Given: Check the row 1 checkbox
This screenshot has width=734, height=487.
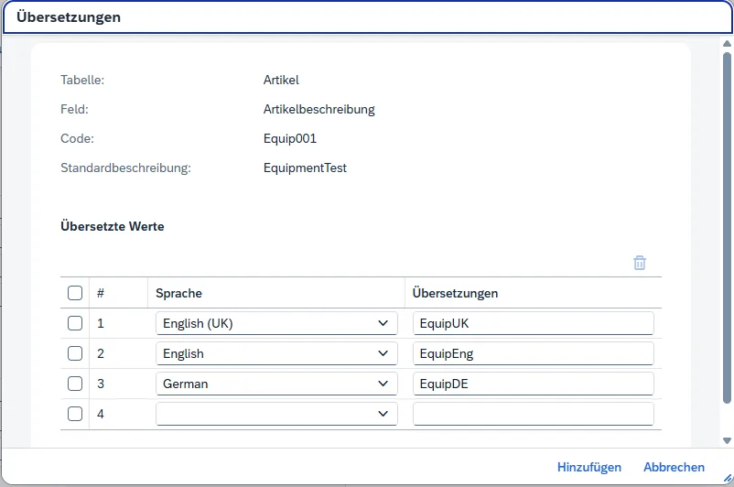Looking at the screenshot, I should (x=75, y=323).
